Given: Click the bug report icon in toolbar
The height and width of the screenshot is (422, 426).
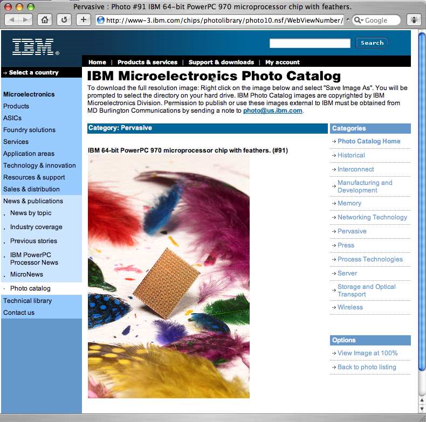Looking at the screenshot, I should click(414, 20).
